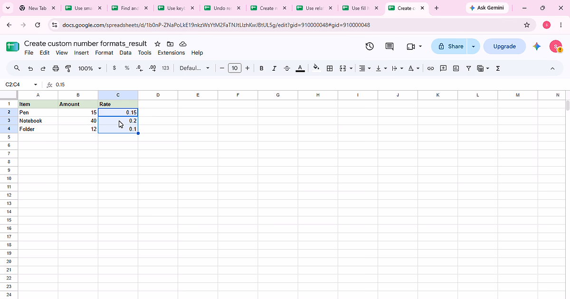Click the Insert link icon
This screenshot has height=299, width=570.
430,68
